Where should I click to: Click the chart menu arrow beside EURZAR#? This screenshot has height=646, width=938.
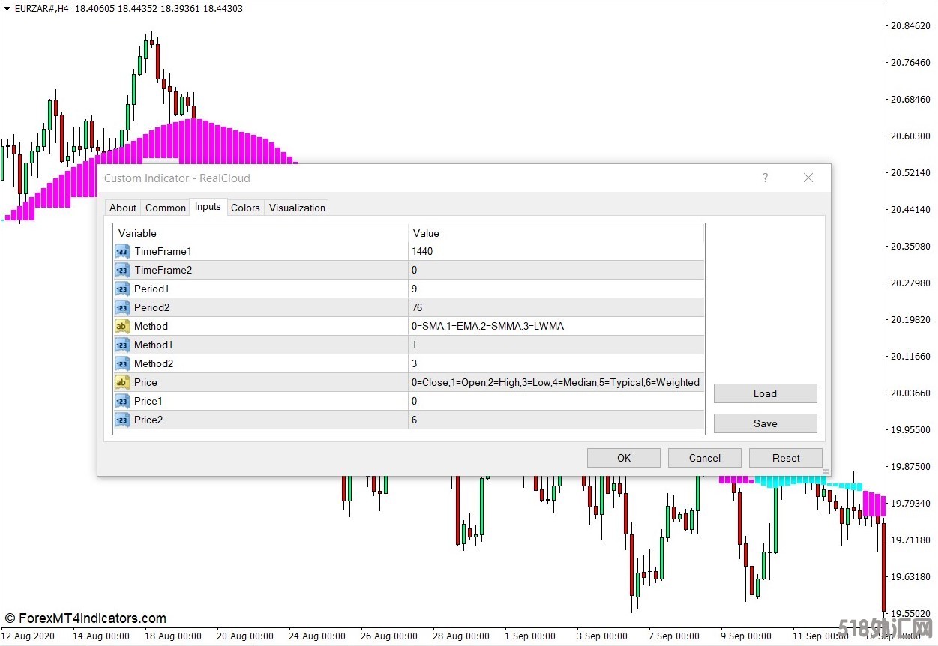pos(7,9)
